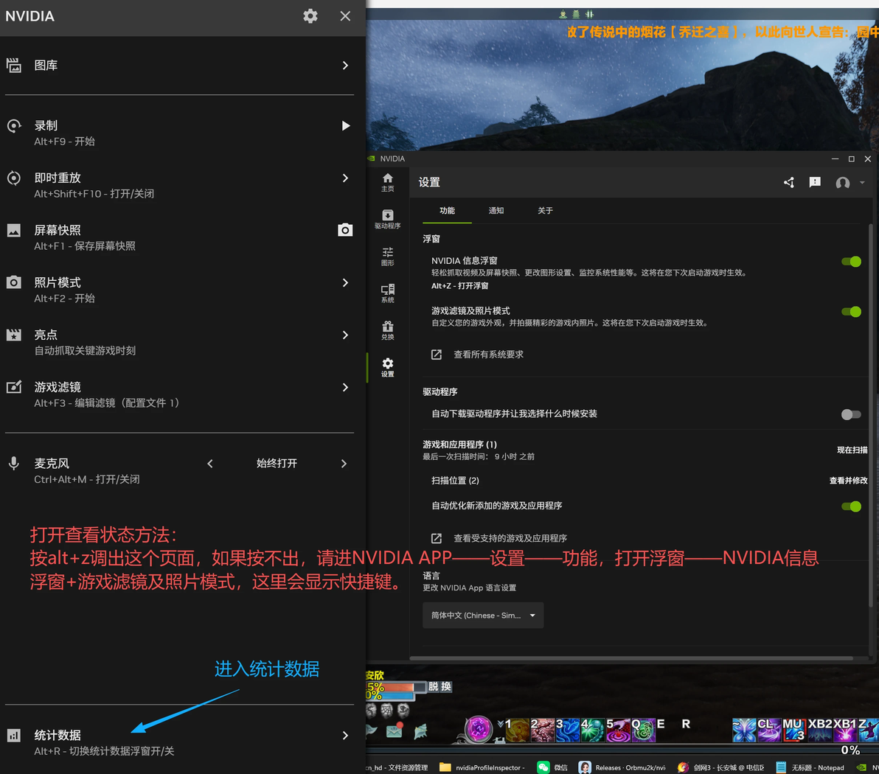Open 兑换 in the NVIDIA app sidebar

tap(387, 331)
